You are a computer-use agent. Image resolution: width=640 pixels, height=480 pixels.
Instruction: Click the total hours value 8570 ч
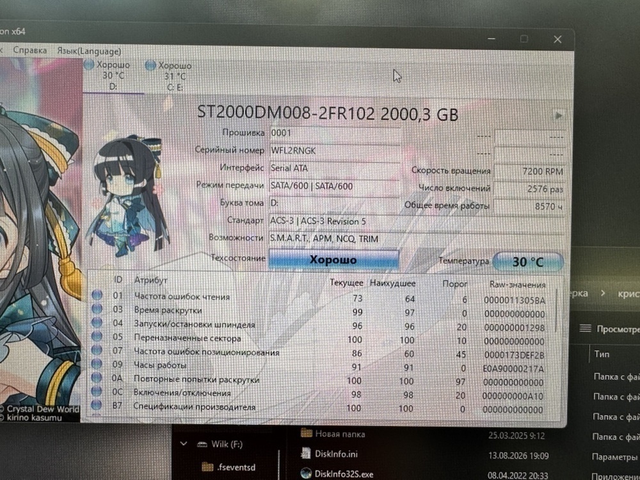[x=529, y=207]
